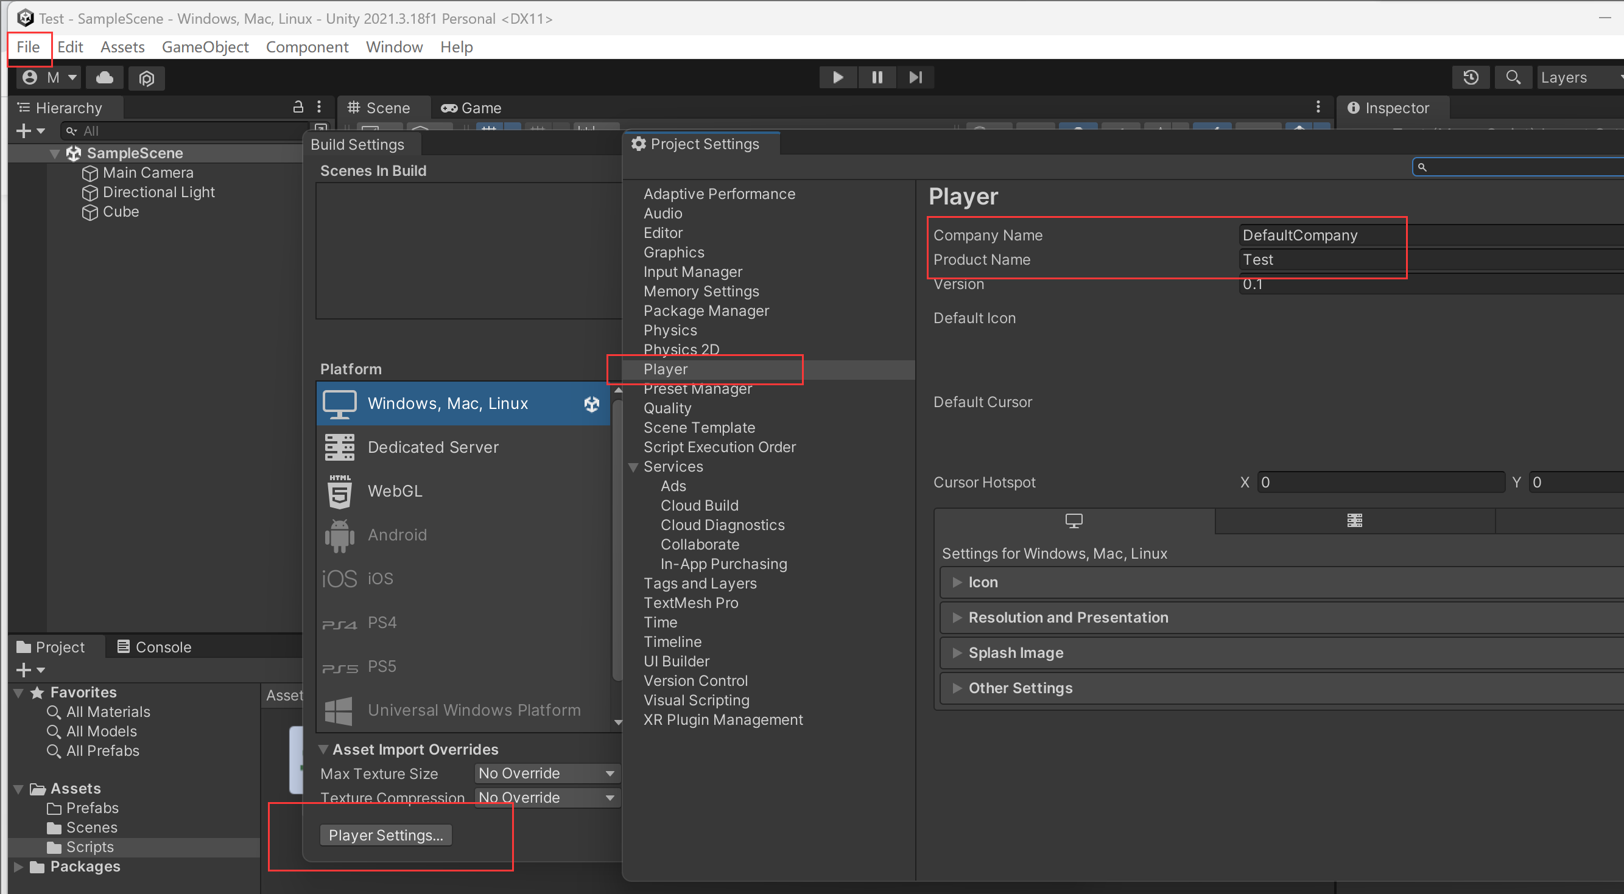Open the Hierarchy panel kebab menu

click(x=319, y=107)
